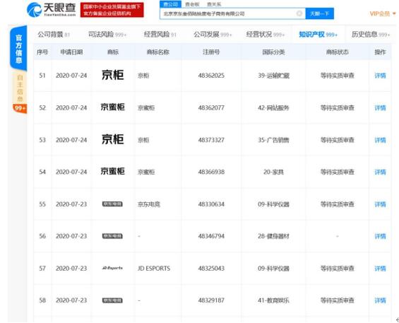Click the 天眼一下 search button
Screen dimensions: 399x323
pos(320,13)
